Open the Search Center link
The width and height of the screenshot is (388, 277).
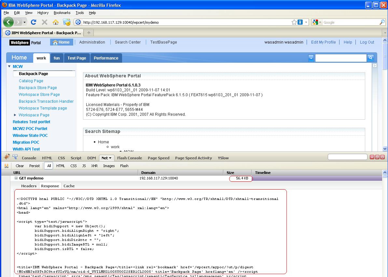click(128, 42)
